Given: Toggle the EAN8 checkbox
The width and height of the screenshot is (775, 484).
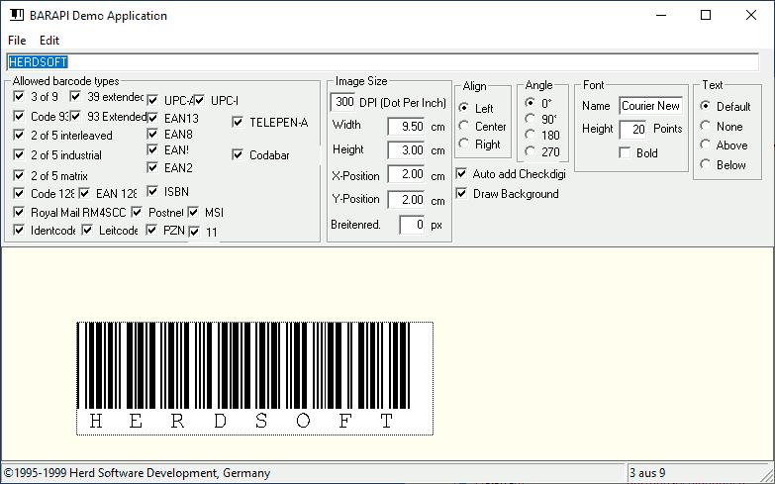Looking at the screenshot, I should tap(152, 134).
